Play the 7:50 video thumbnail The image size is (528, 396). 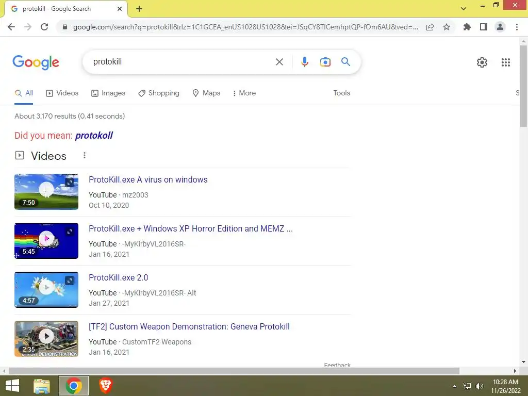(46, 192)
